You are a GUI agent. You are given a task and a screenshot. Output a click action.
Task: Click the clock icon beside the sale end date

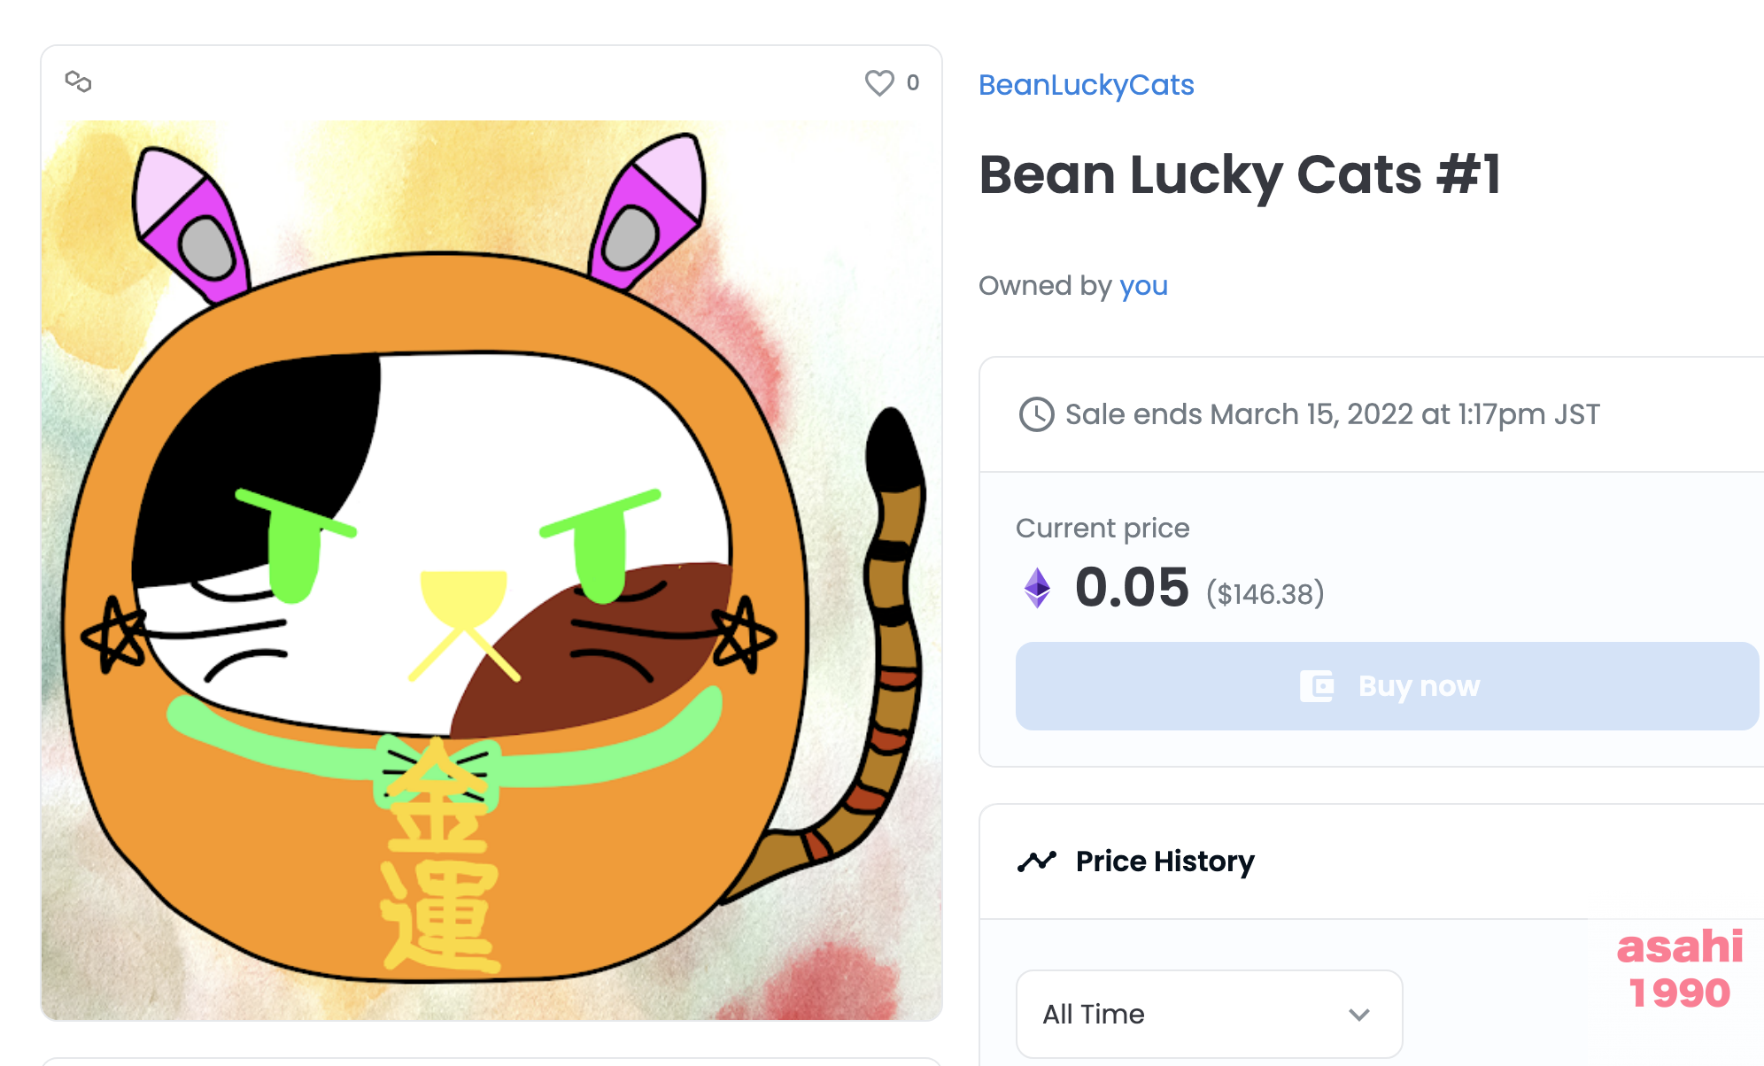pos(1036,413)
